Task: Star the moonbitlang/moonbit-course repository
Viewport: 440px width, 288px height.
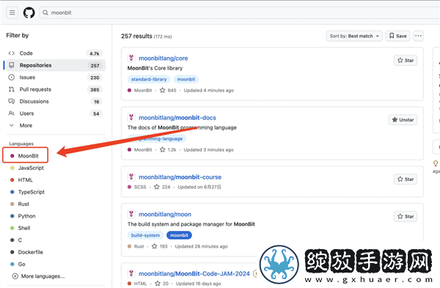Action: (406, 180)
